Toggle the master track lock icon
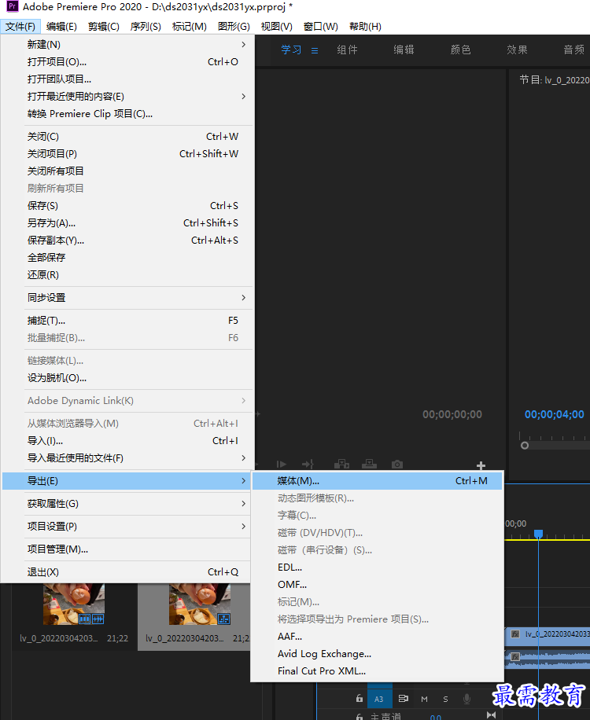This screenshot has height=720, width=590. 360,716
